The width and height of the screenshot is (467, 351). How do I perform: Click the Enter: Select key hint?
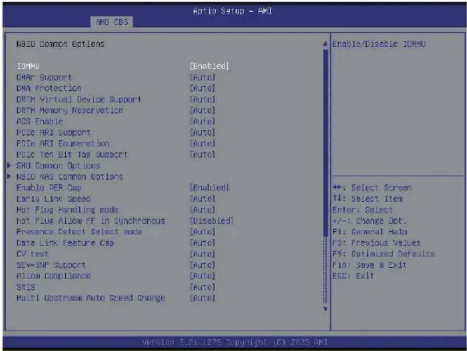[x=362, y=210]
